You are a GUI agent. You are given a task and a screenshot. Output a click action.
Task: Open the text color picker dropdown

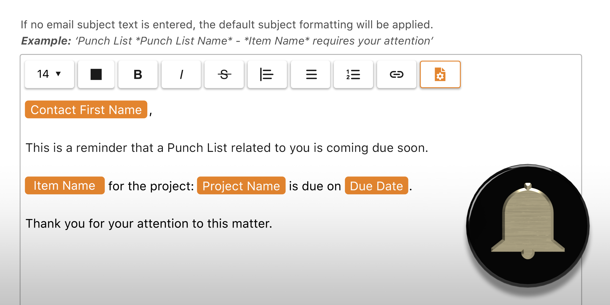tap(96, 74)
